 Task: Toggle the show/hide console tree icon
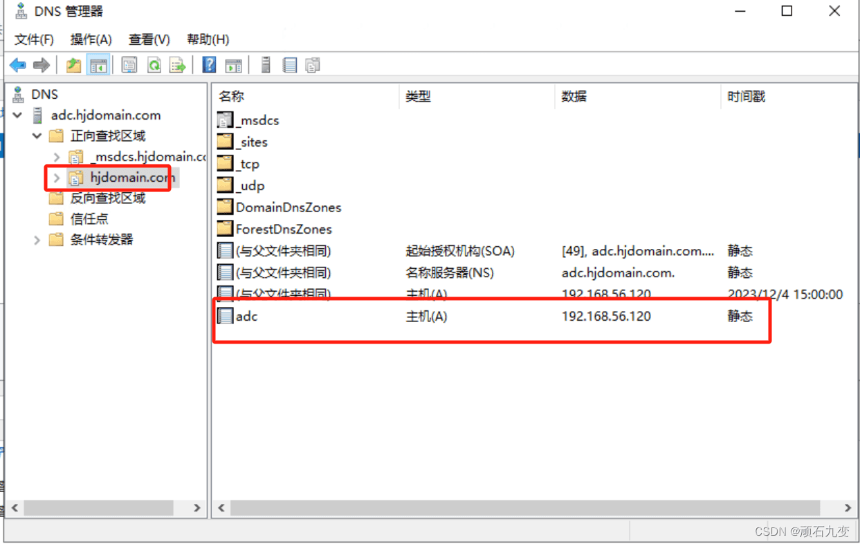tap(98, 66)
